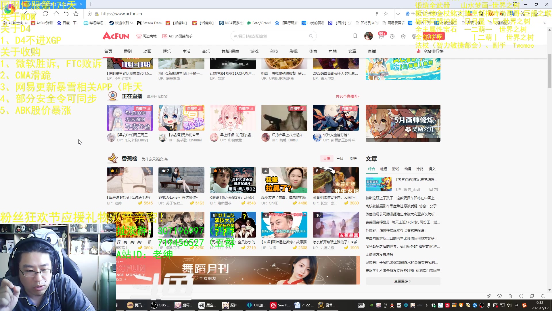This screenshot has width=552, height=311.
Task: Open 全站排行榜 link
Action: [430, 51]
